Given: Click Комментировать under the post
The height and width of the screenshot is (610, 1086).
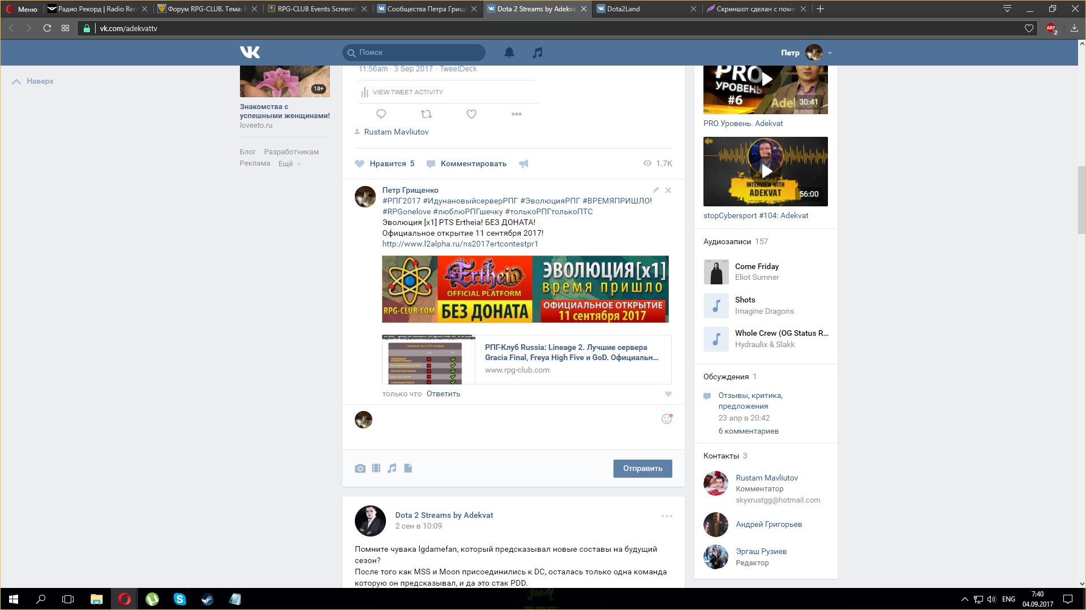Looking at the screenshot, I should pyautogui.click(x=466, y=164).
